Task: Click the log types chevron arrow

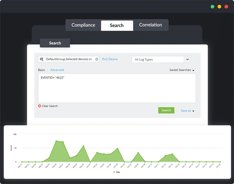Action: coord(187,60)
